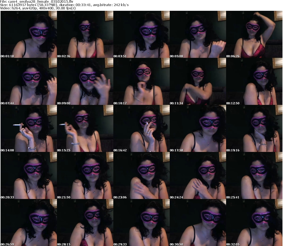283x246 pixels.
Task: Pick the frame at 00:20:33
Action: click(29, 175)
